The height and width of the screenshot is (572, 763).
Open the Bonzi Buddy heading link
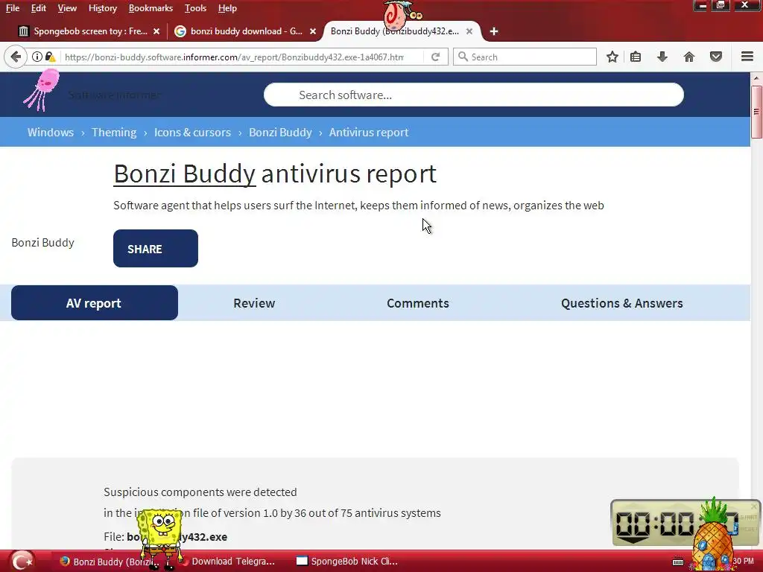(185, 174)
